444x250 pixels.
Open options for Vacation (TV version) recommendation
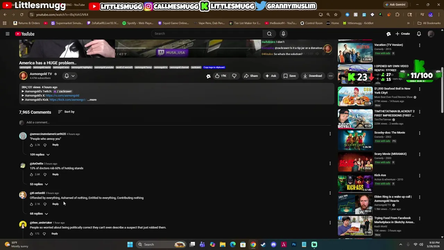[x=419, y=45]
